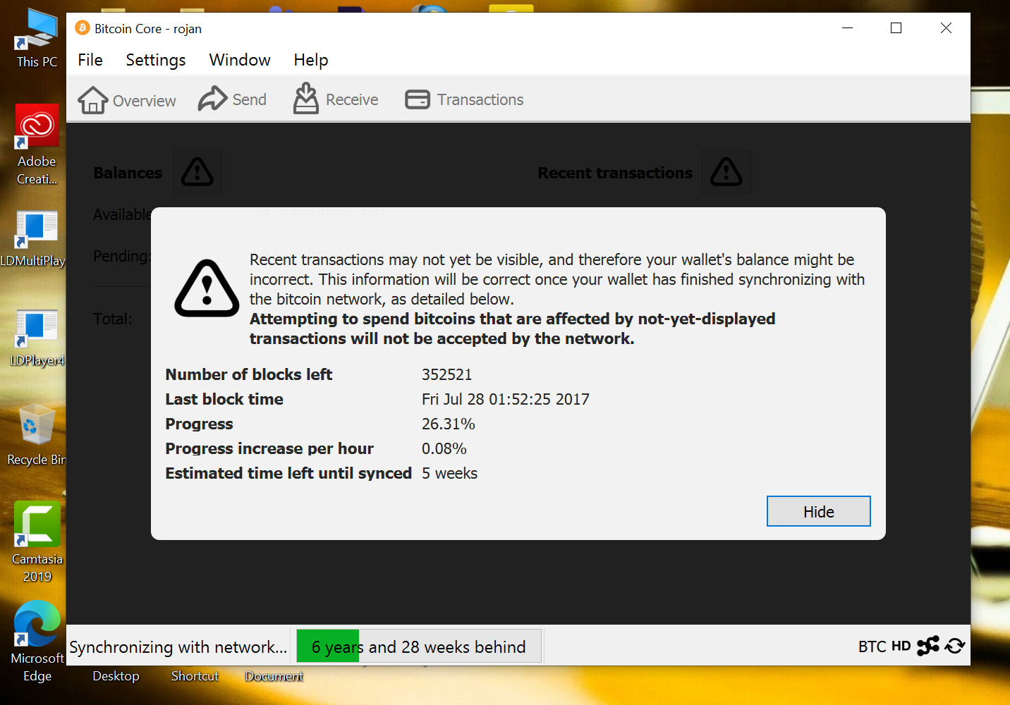Close the Bitcoin Core window

tap(946, 28)
